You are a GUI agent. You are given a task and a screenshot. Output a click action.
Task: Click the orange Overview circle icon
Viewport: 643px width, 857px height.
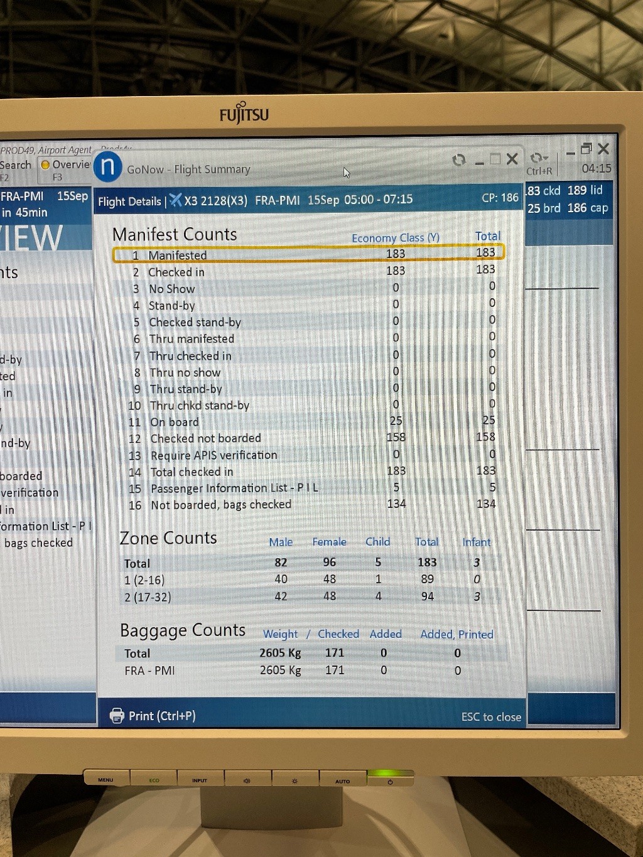click(x=45, y=165)
